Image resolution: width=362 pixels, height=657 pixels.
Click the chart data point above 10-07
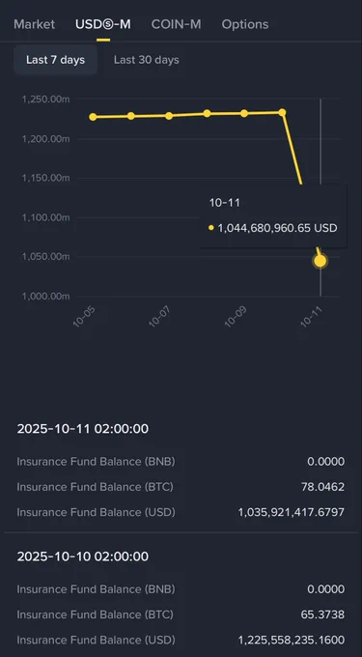point(169,116)
